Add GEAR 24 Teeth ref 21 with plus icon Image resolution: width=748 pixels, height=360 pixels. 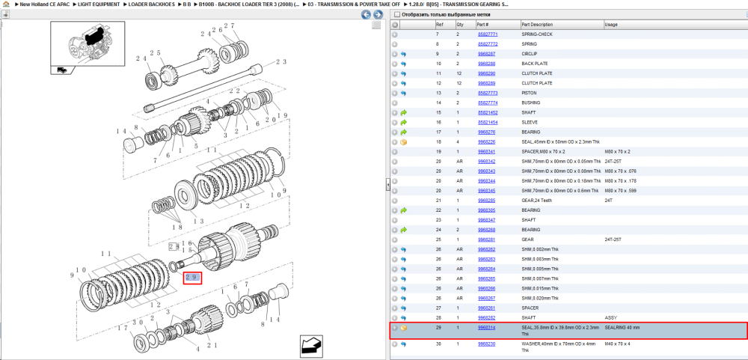coord(395,201)
